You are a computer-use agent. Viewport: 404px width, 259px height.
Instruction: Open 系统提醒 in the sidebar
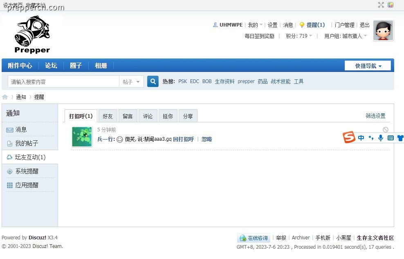27,171
